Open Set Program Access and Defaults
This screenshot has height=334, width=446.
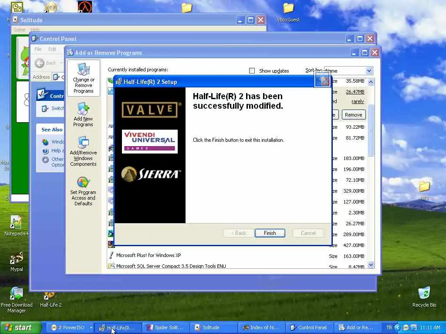pyautogui.click(x=83, y=191)
